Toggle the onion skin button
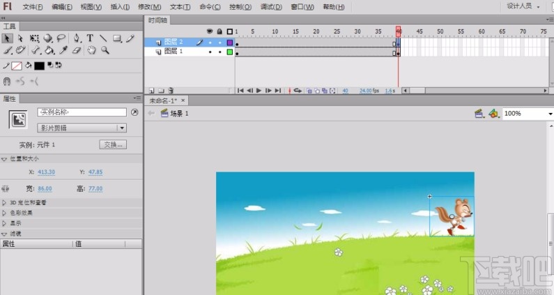Viewport: 554px width, 295px height. (309, 91)
